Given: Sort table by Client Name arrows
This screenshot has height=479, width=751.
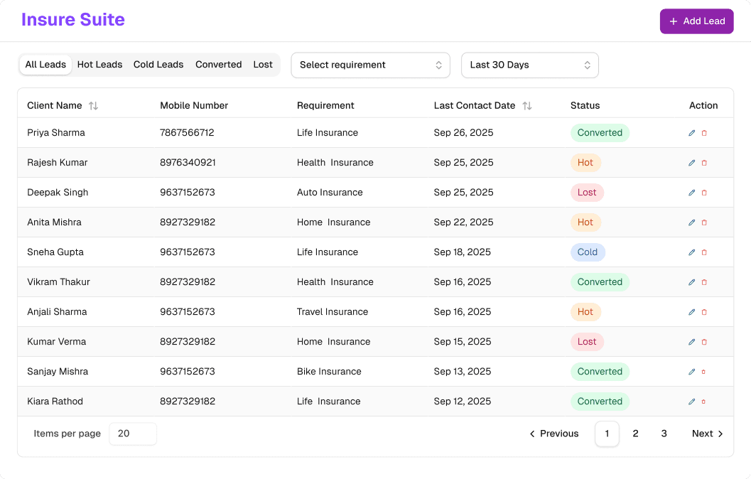Looking at the screenshot, I should [x=93, y=105].
